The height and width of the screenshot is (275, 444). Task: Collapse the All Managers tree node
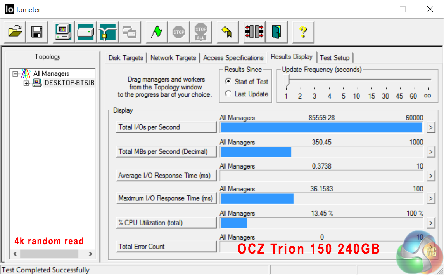coord(15,74)
